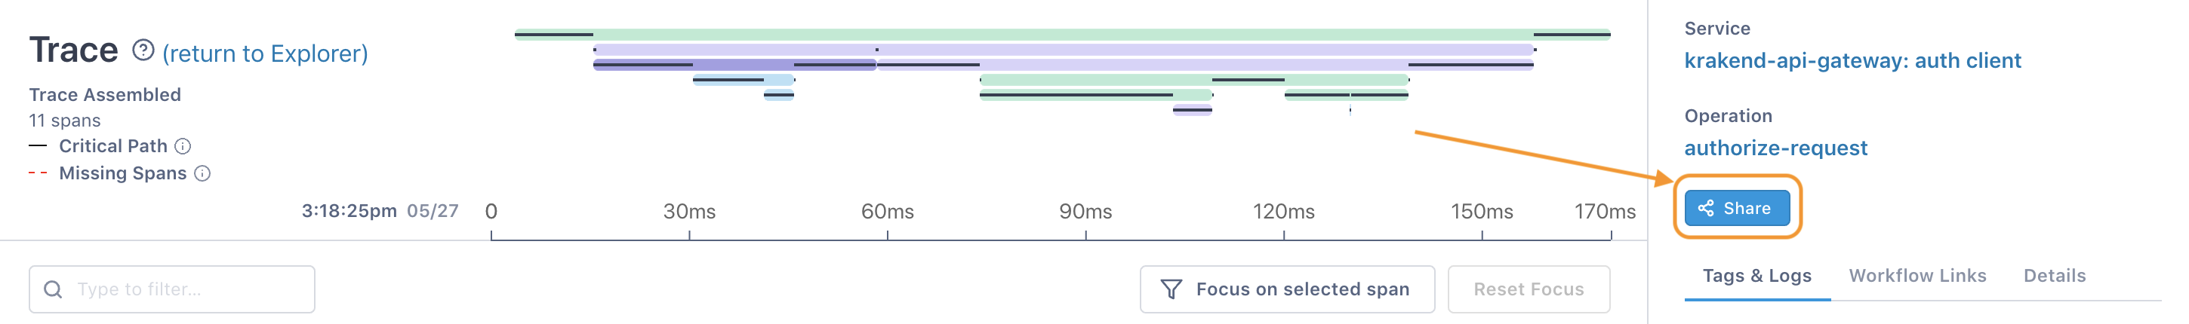Click the Reset Focus button
The height and width of the screenshot is (324, 2189).
(1529, 289)
